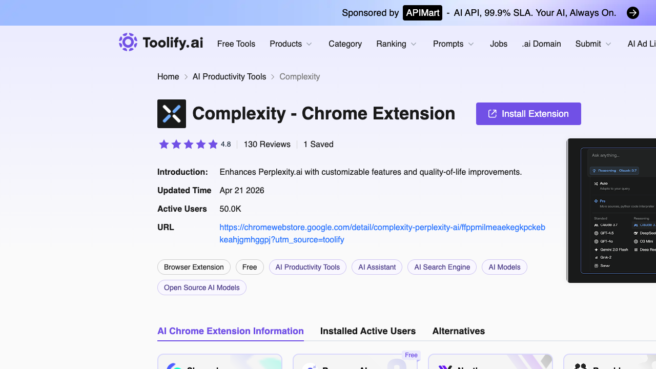This screenshot has height=369, width=656.
Task: Open the Jobs menu item
Action: pyautogui.click(x=499, y=44)
